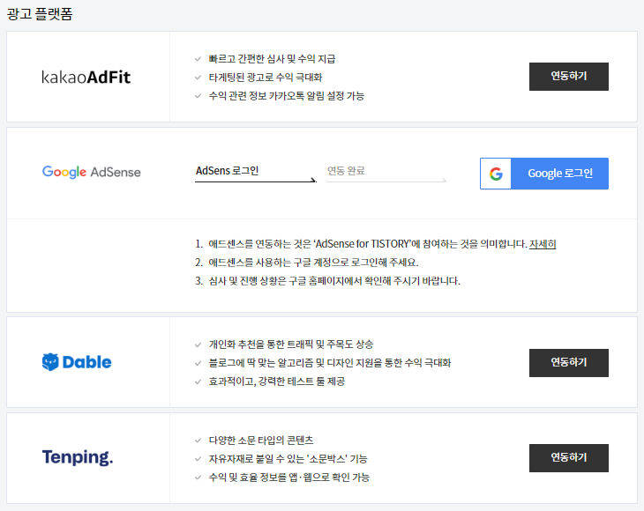Image resolution: width=644 pixels, height=511 pixels.
Task: Click text 블로그에 딱 맞는 알고리즘 및 디자인 지원
Action: point(296,363)
